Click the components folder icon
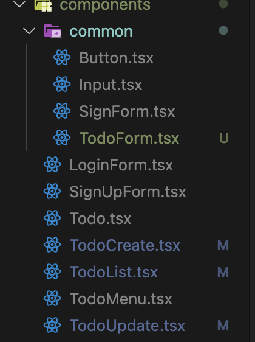The width and height of the screenshot is (255, 342). (x=43, y=5)
